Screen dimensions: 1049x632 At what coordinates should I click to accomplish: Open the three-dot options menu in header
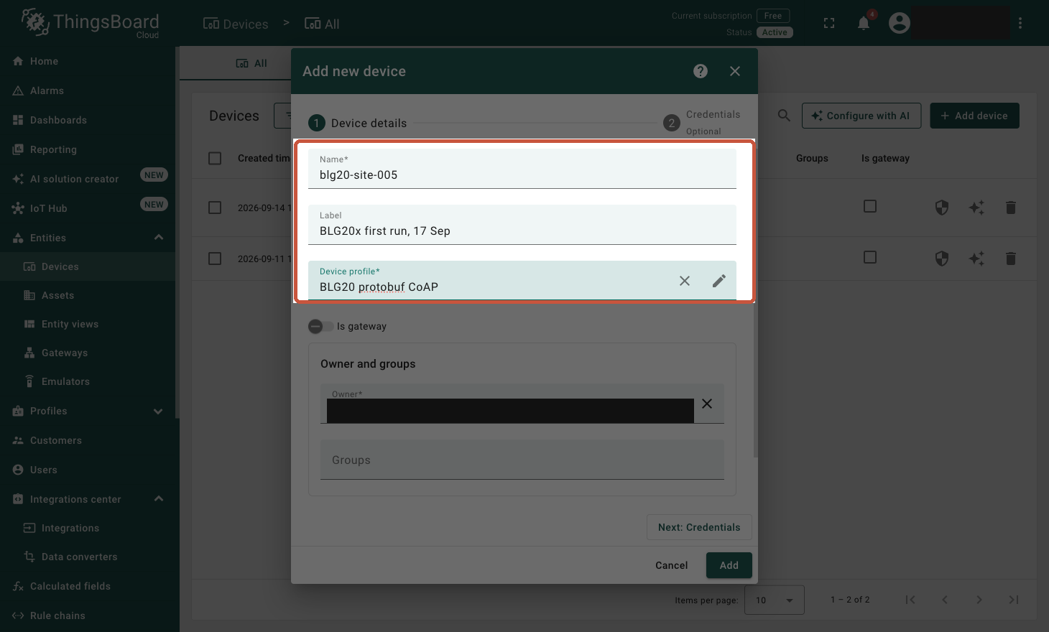1020,23
